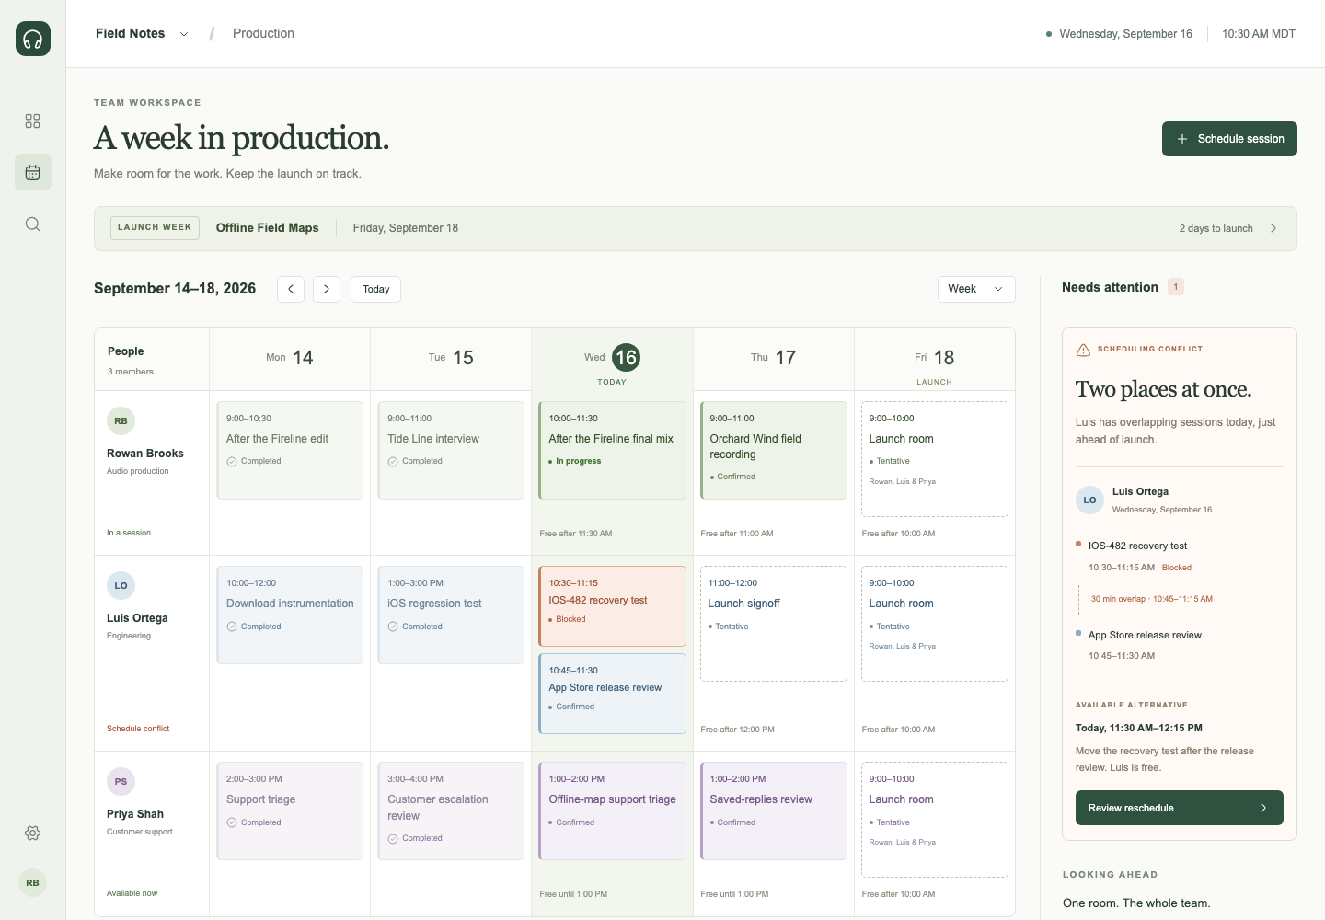
Task: Select Thu 17 day header
Action: point(773,358)
